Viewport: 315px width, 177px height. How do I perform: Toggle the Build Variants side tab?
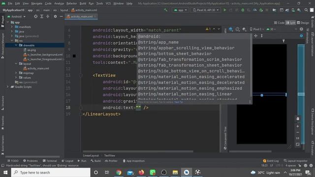2,146
